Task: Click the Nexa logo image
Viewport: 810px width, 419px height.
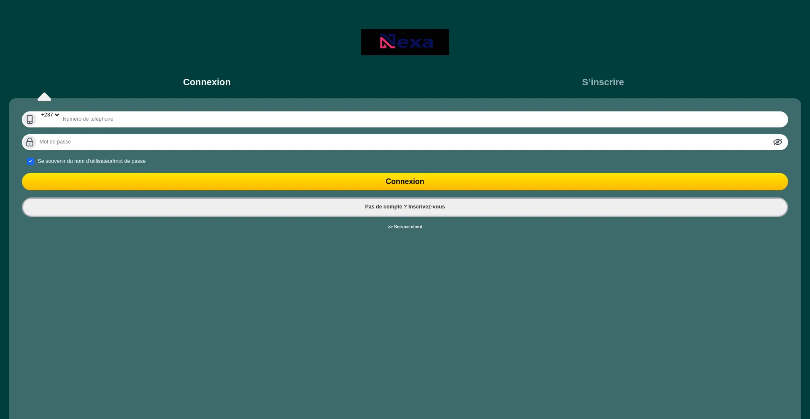Action: click(405, 42)
